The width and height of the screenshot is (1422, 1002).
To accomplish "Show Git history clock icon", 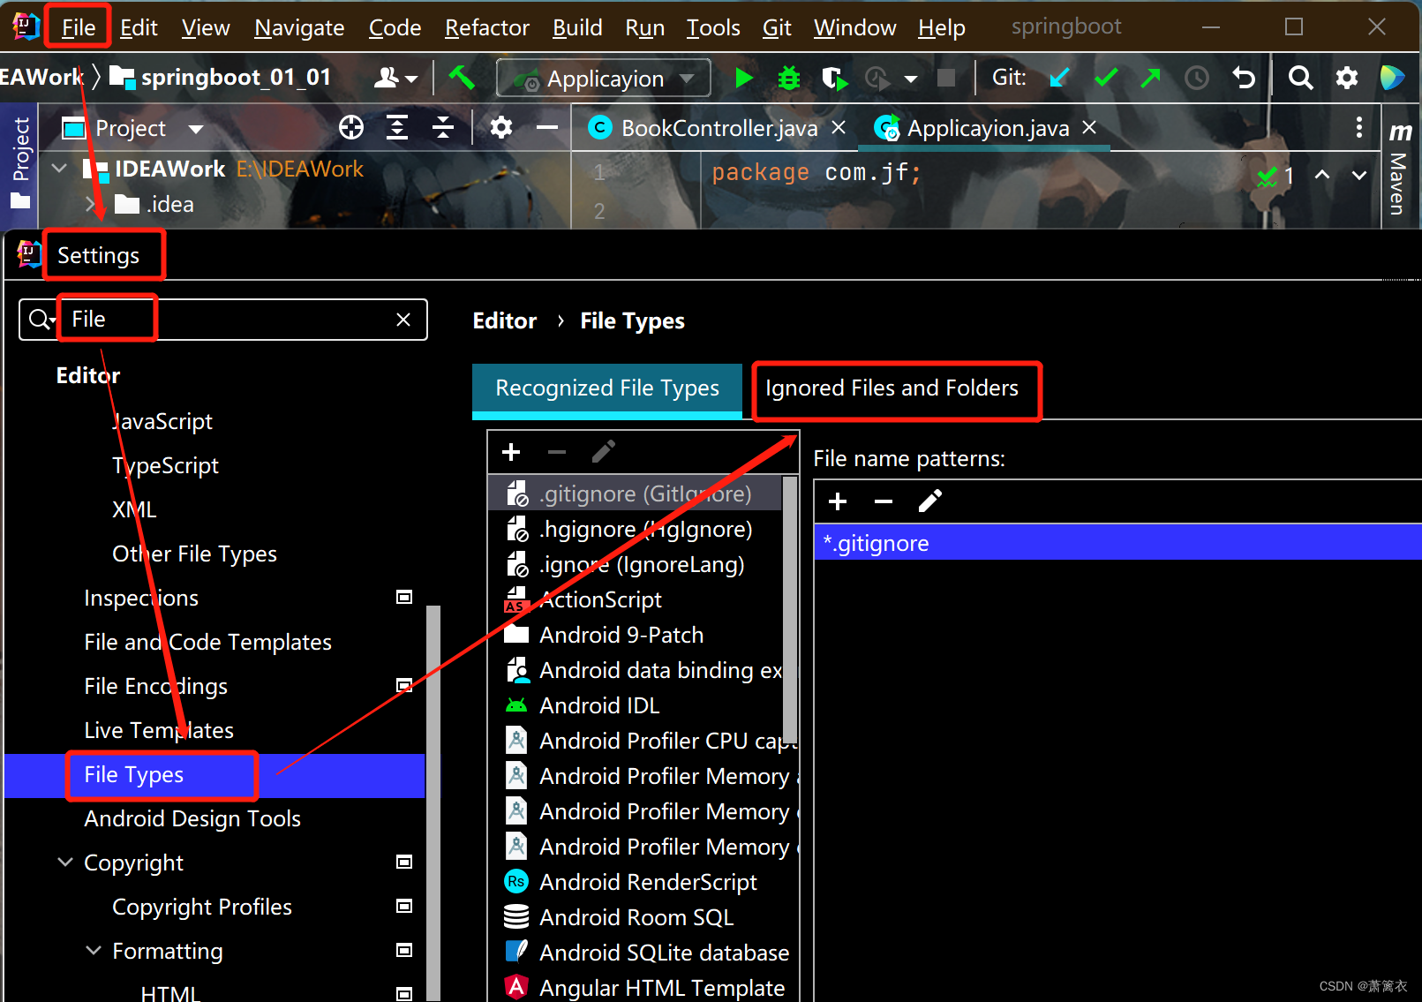I will (1196, 79).
